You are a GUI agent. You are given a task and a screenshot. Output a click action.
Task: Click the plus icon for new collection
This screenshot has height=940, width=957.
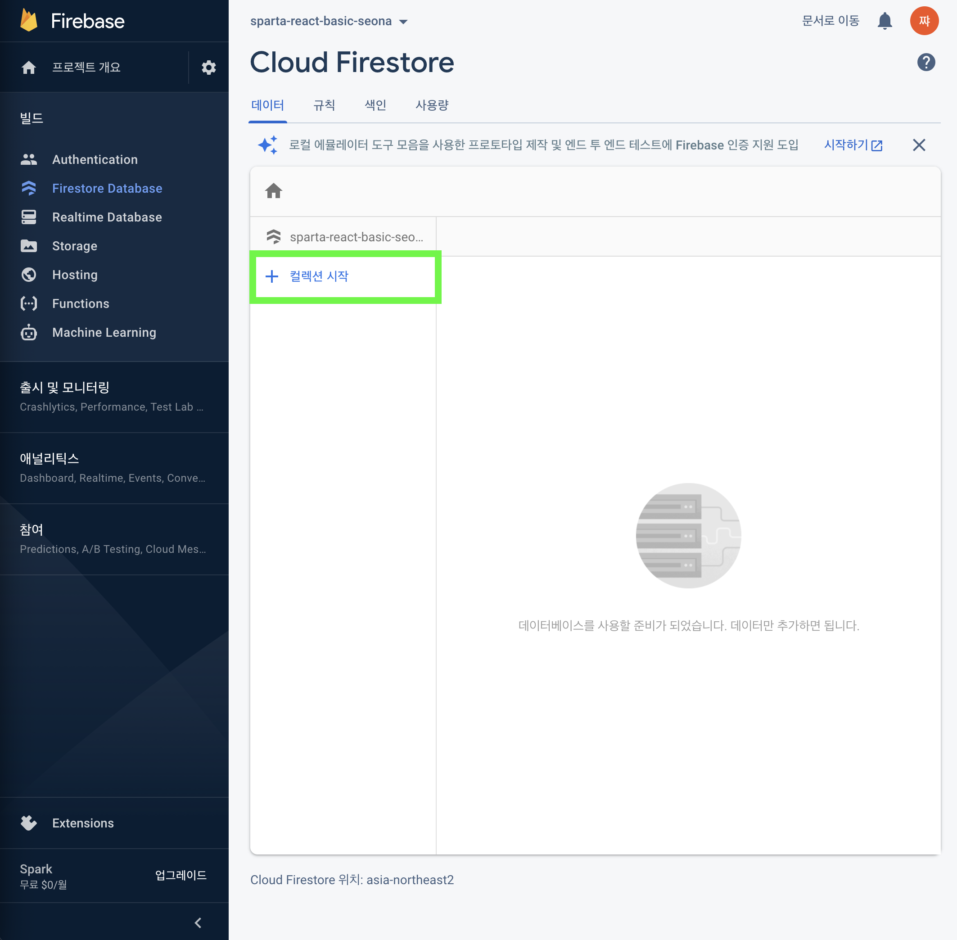coord(272,276)
